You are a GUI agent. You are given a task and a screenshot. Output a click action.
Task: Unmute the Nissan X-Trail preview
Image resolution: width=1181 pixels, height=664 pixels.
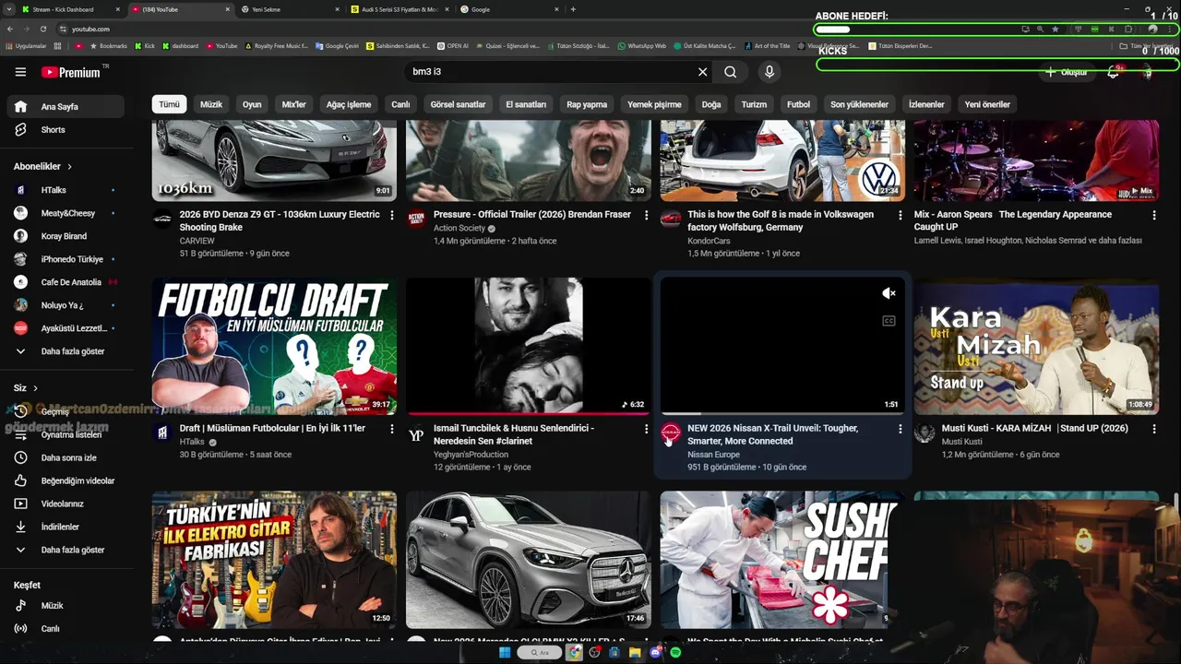click(x=889, y=293)
